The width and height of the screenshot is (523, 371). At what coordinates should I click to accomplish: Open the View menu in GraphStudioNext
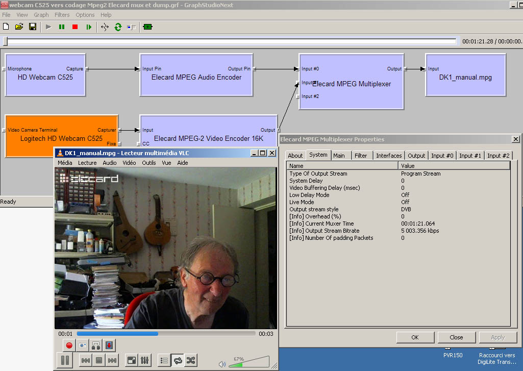(22, 15)
